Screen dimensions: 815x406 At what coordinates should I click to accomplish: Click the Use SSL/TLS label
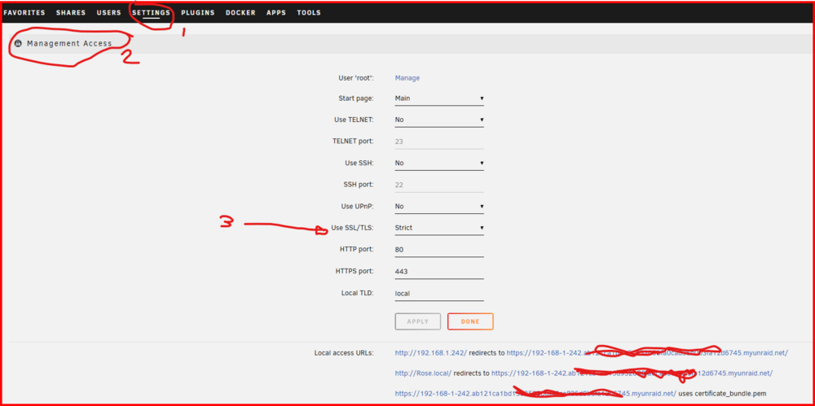point(352,228)
